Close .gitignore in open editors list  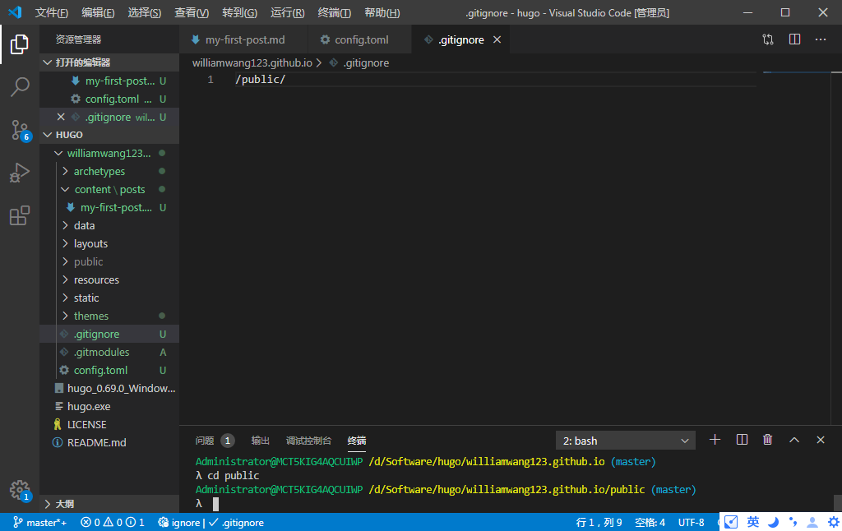coord(61,117)
